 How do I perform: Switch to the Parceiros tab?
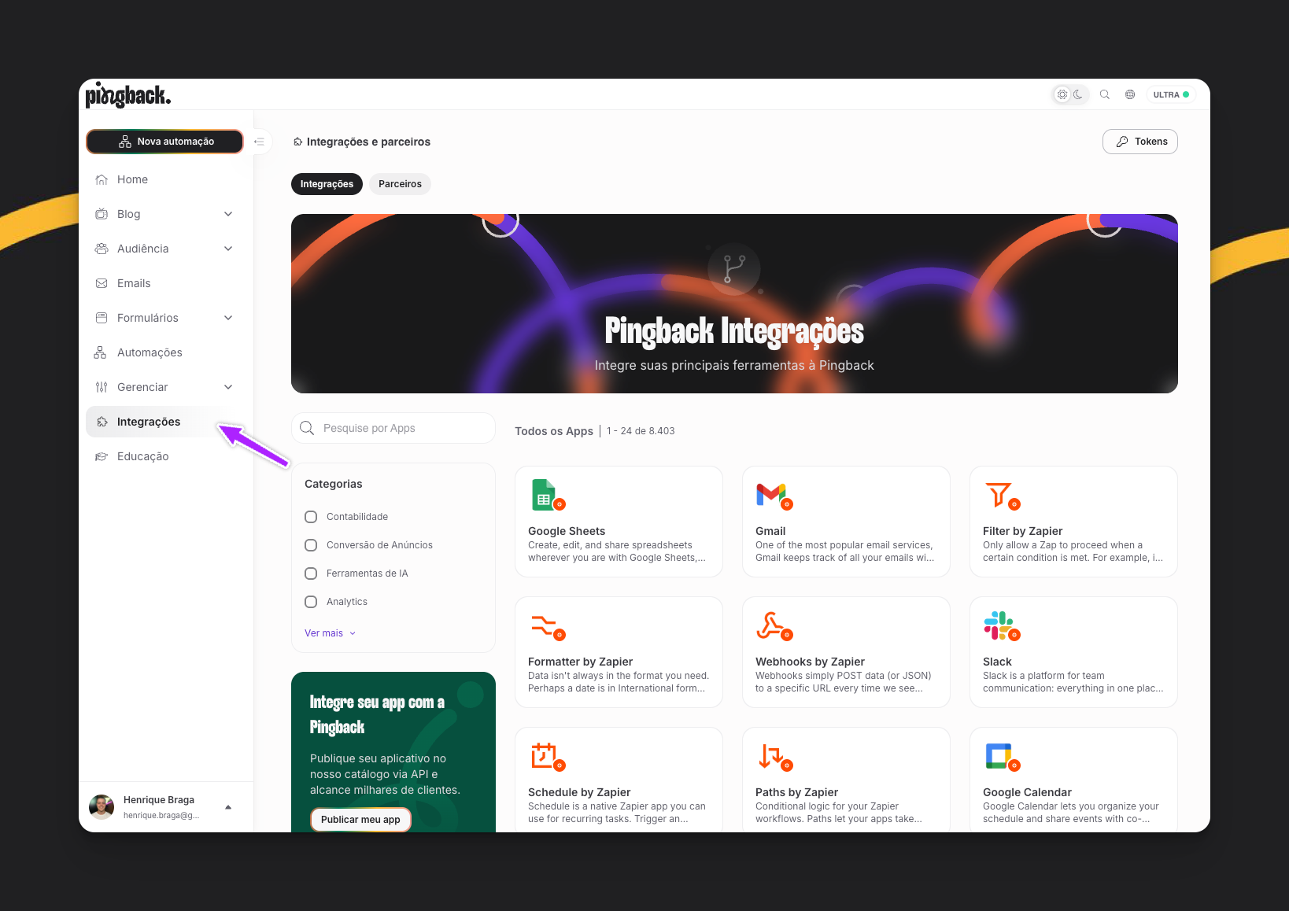coord(400,184)
